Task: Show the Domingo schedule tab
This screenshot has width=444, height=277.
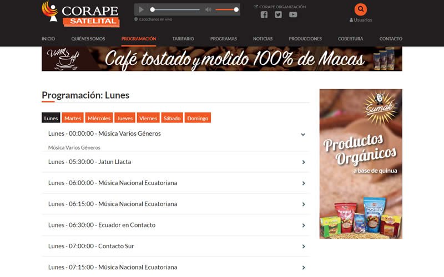Action: tap(198, 118)
